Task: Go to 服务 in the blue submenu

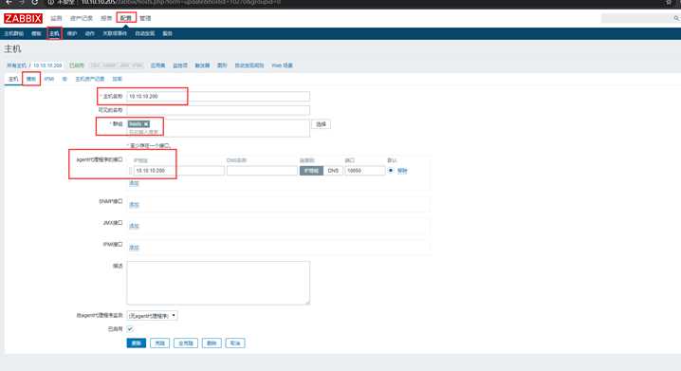Action: pos(167,33)
